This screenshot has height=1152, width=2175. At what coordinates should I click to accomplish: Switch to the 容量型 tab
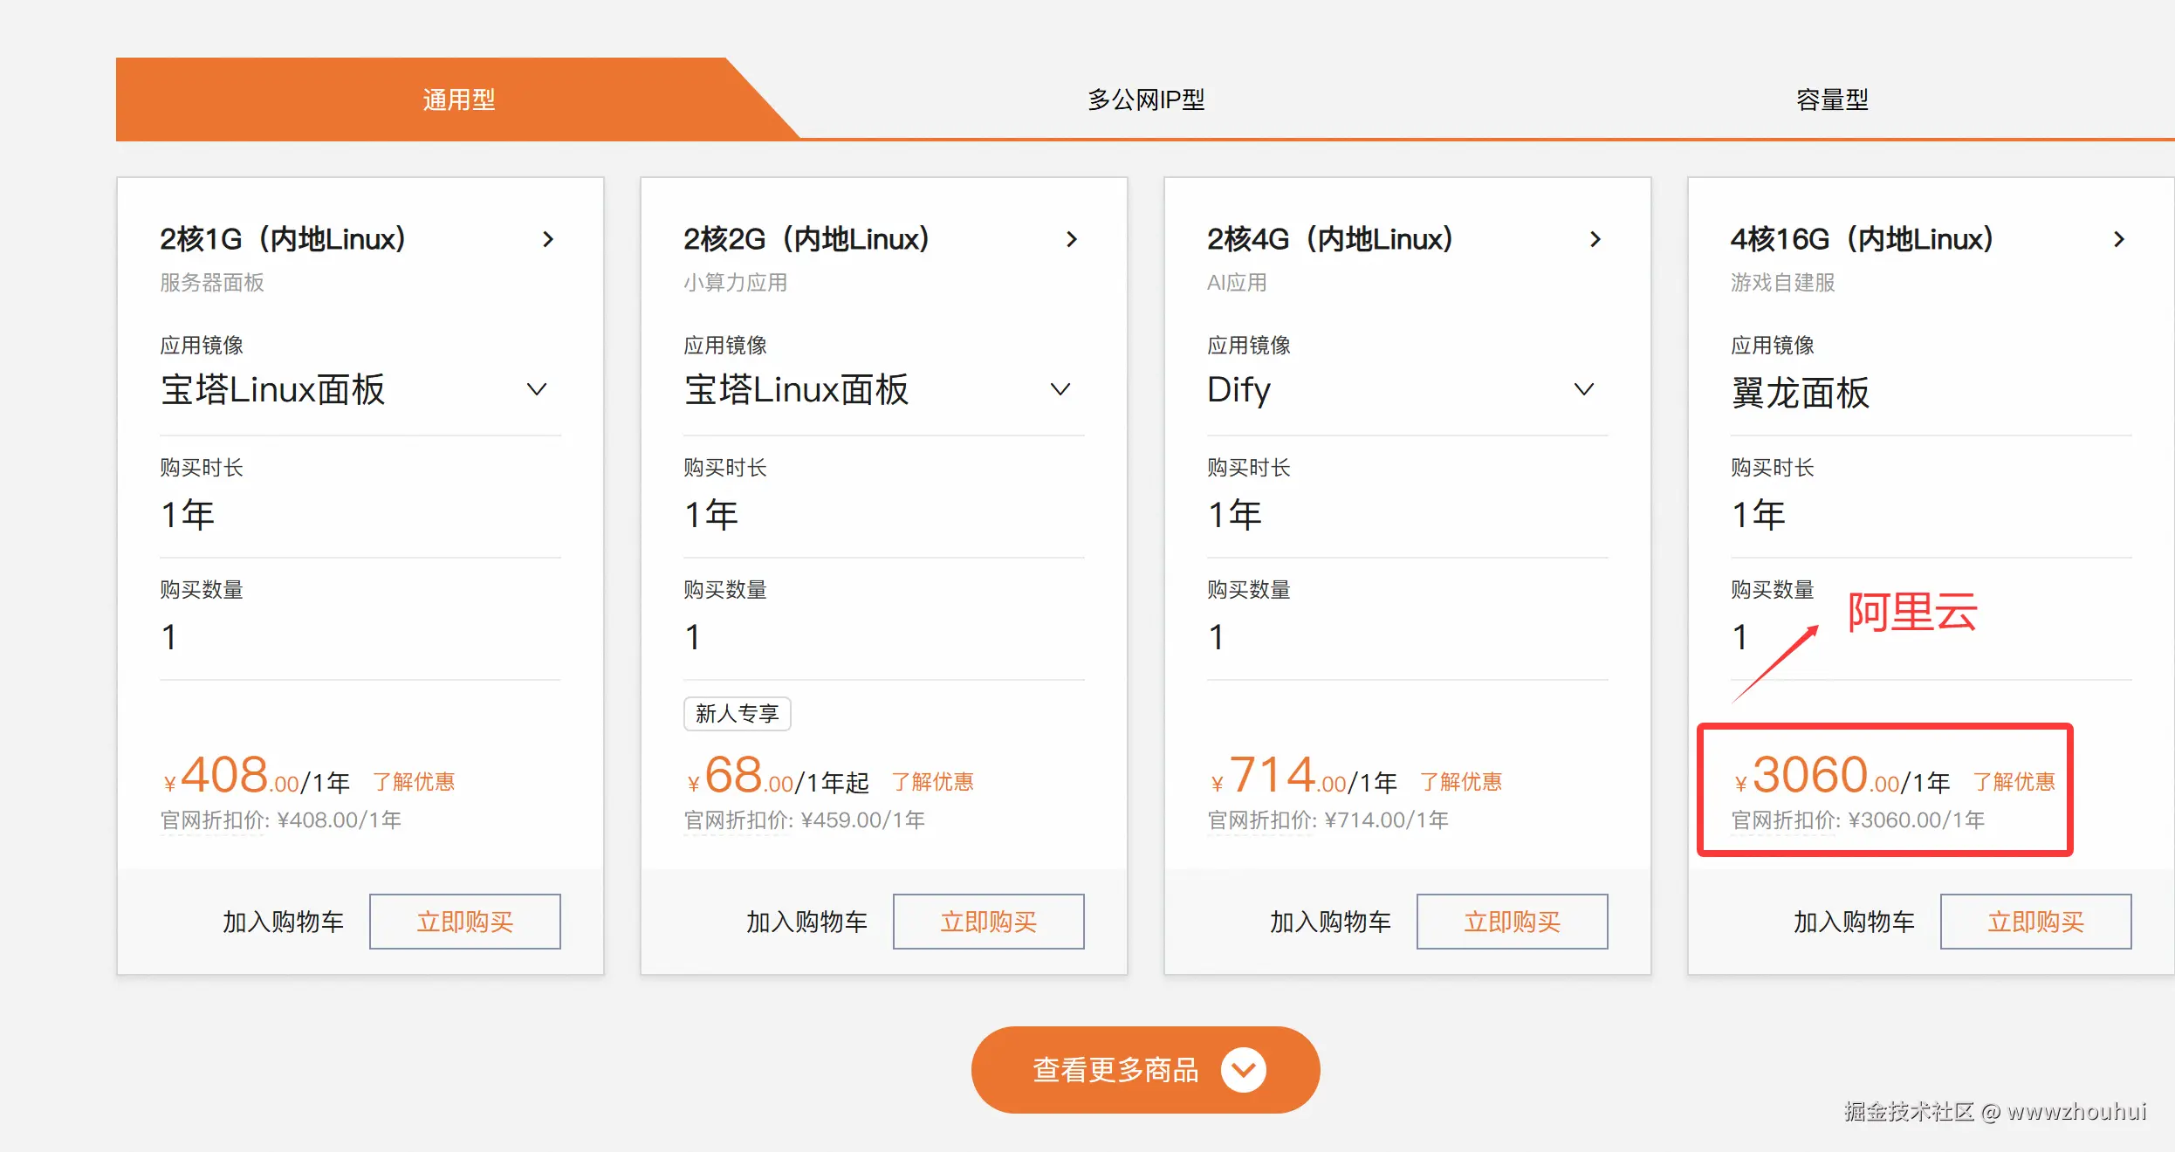1832,99
